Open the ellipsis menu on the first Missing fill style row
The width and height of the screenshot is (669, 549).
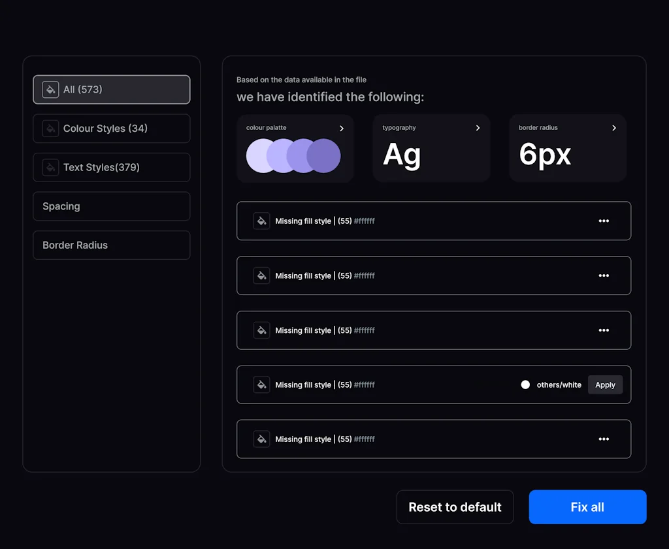(x=604, y=221)
